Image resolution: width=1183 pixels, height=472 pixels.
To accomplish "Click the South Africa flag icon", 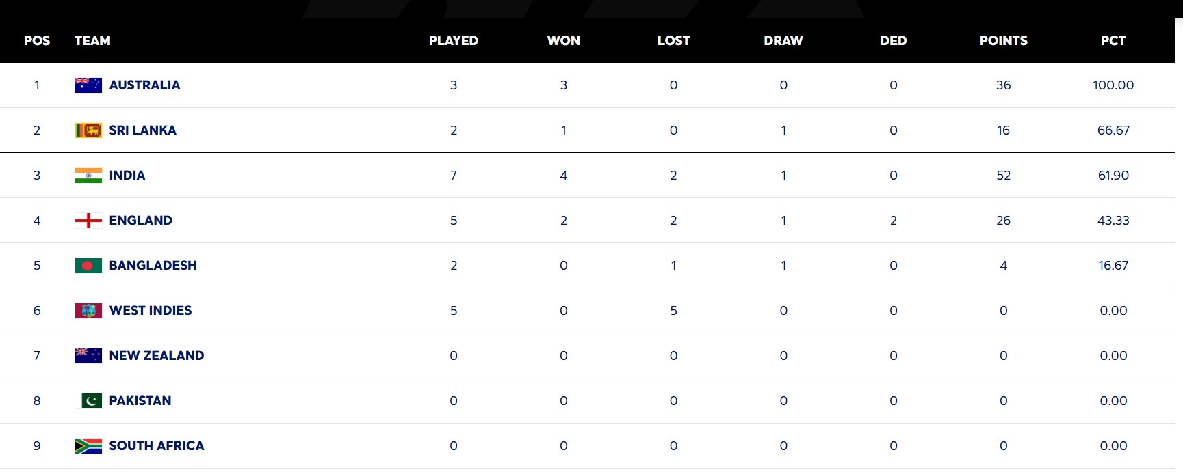I will click(x=88, y=446).
